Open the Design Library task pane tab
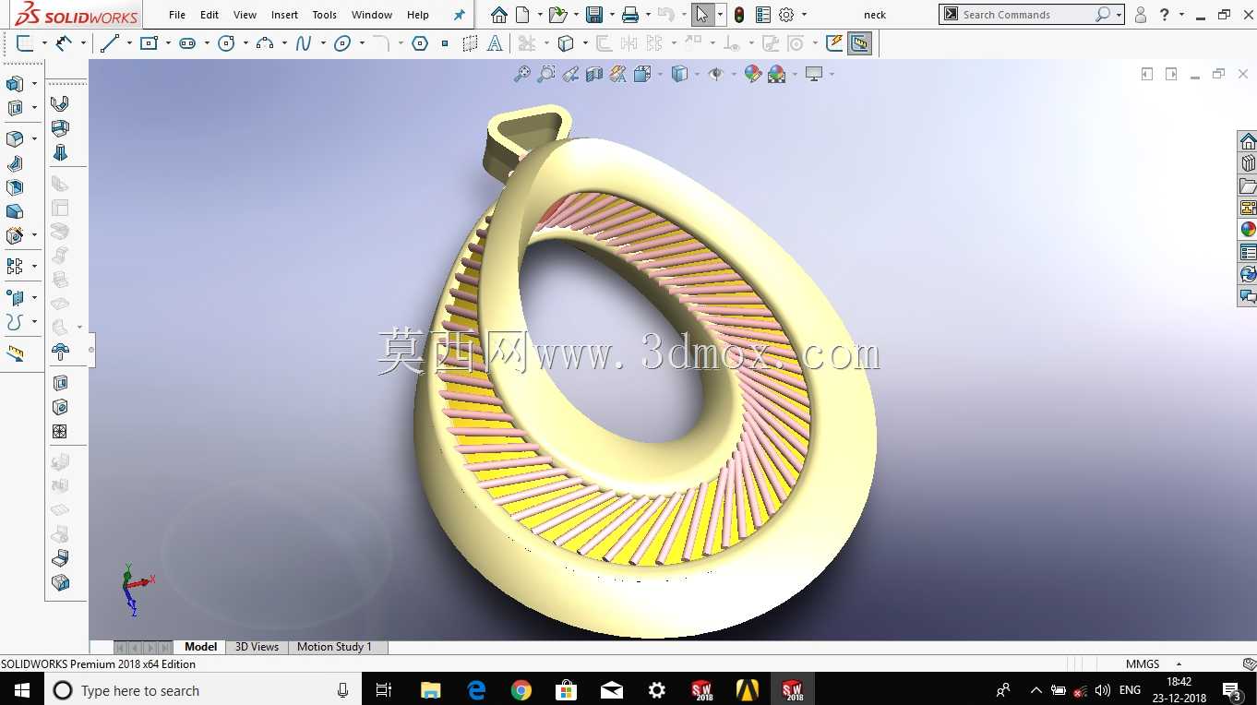This screenshot has height=705, width=1257. pos(1248,163)
